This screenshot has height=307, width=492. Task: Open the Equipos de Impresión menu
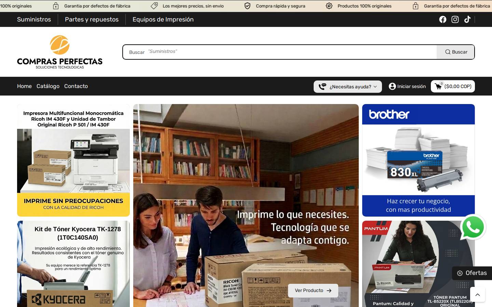pos(163,19)
